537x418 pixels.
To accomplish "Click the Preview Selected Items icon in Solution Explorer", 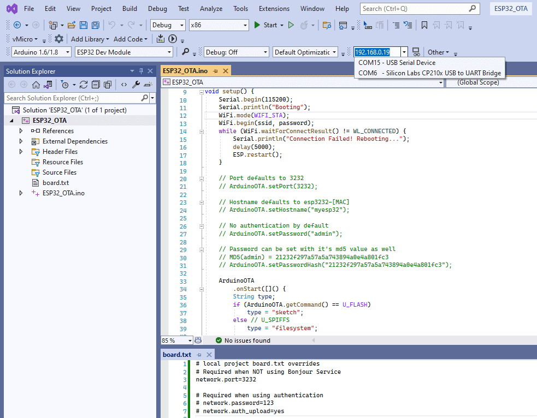I will (x=148, y=85).
